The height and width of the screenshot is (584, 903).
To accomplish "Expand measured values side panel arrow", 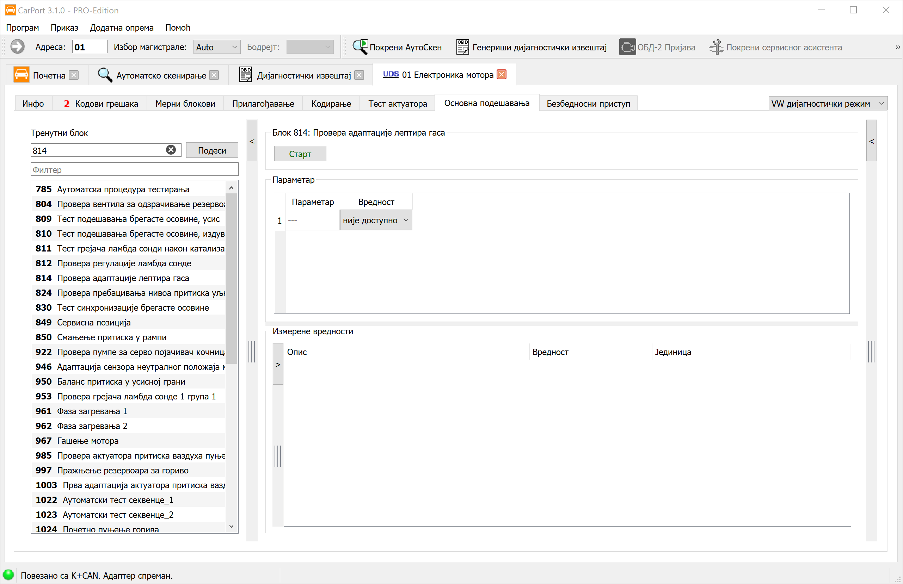I will (278, 365).
